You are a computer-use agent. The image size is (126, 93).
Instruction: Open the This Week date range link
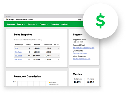click(18, 52)
